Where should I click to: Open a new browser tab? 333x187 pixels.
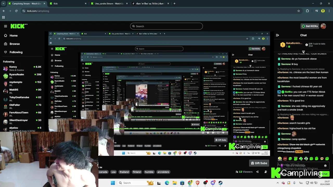click(174, 4)
